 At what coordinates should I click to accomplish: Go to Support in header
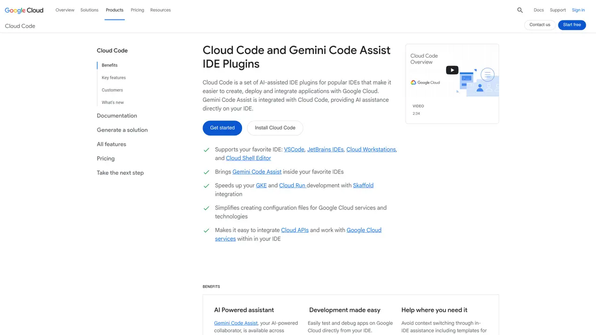point(558,10)
